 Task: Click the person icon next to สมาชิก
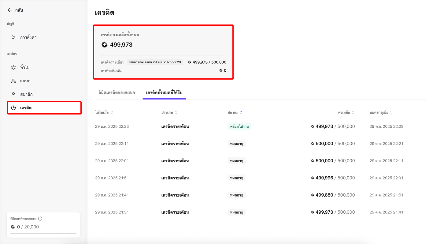click(x=13, y=94)
